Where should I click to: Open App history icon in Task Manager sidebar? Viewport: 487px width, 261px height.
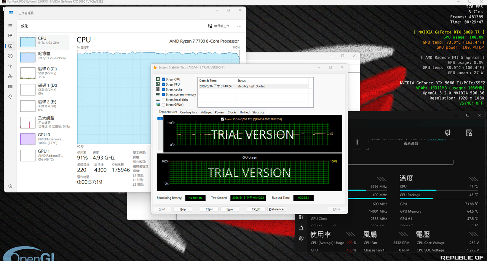[x=11, y=56]
